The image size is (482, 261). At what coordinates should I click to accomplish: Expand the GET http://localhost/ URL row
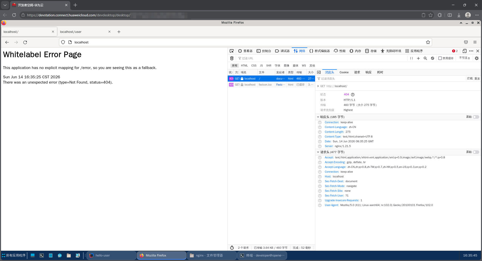click(318, 86)
